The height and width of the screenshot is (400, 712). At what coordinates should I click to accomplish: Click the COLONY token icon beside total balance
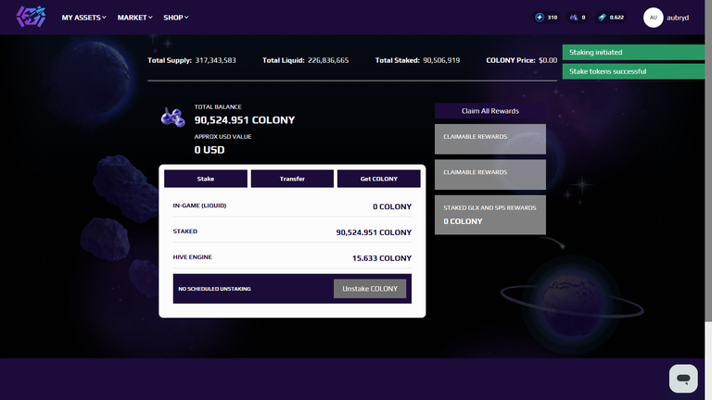(x=173, y=118)
